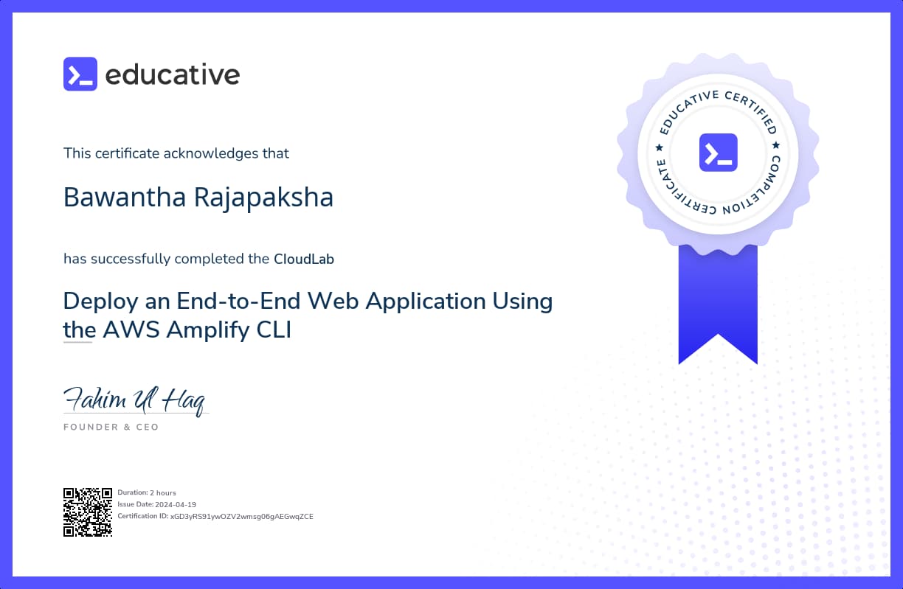Click "has successfully completed the CloudLab" line
The image size is (903, 589).
[199, 259]
